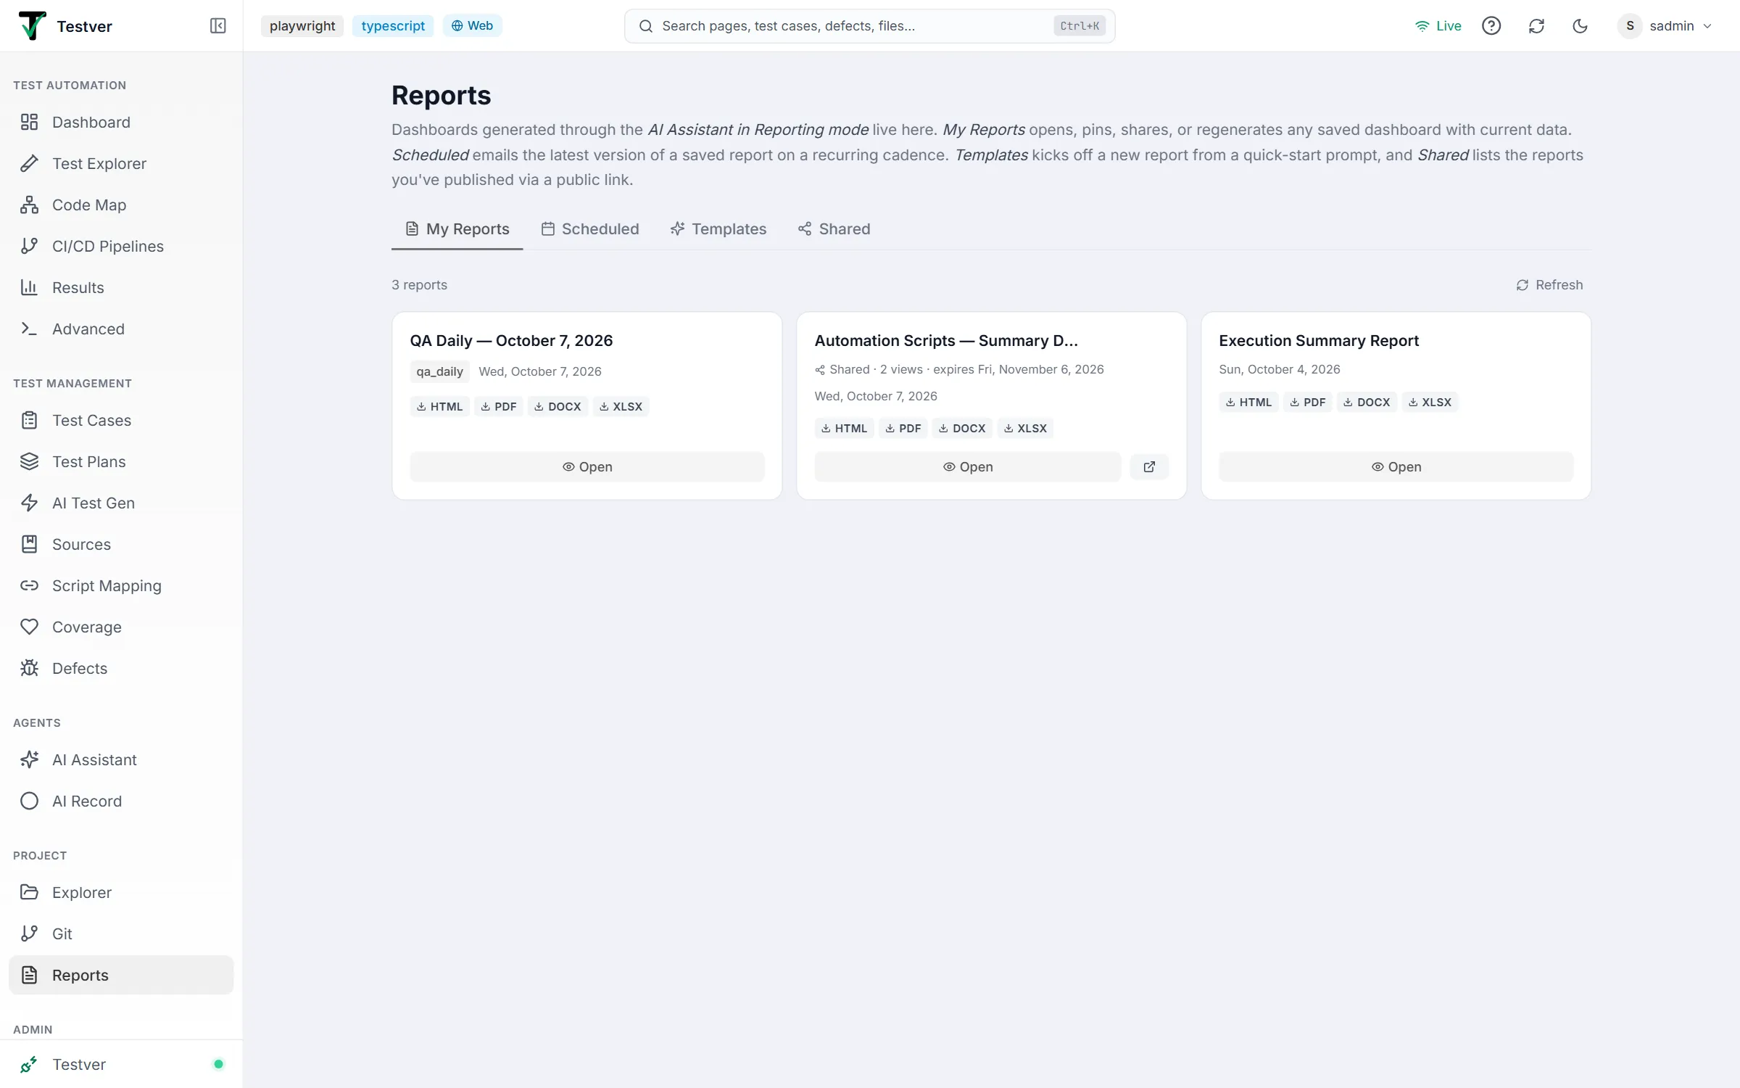Open Coverage page
Screen dimensions: 1740x1088
[x=121, y=627]
